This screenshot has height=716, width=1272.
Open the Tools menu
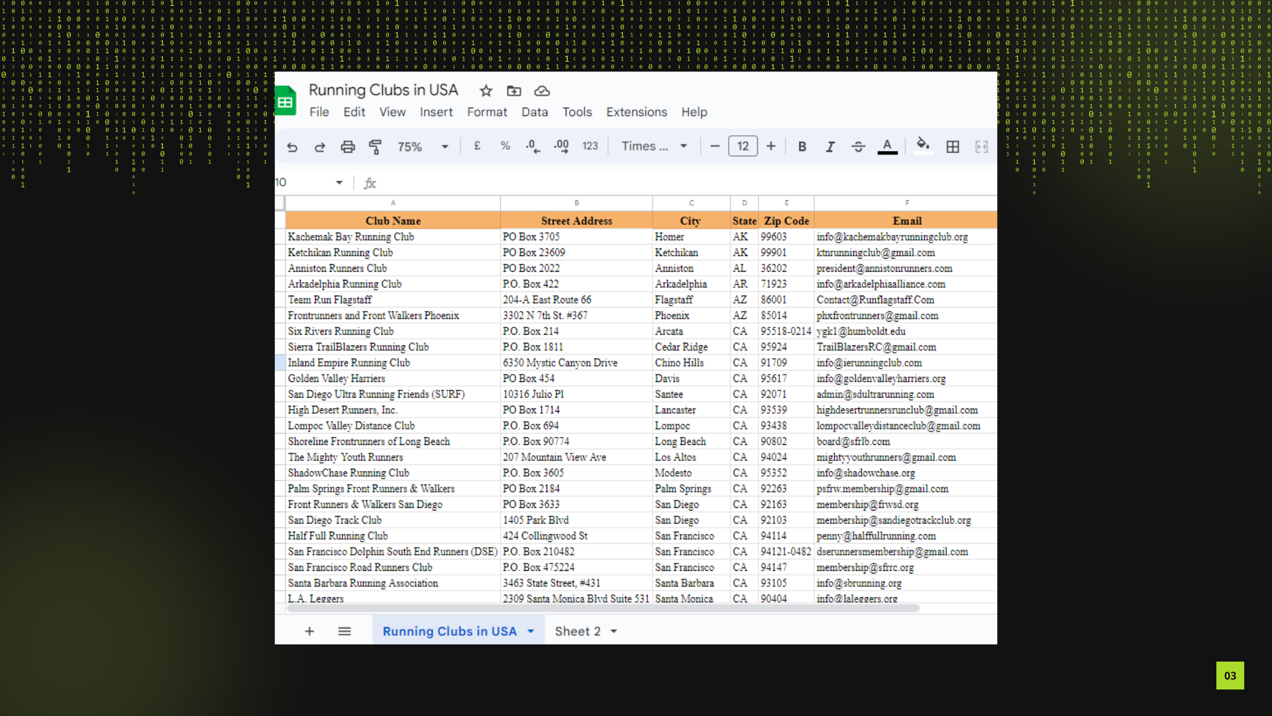pyautogui.click(x=577, y=112)
